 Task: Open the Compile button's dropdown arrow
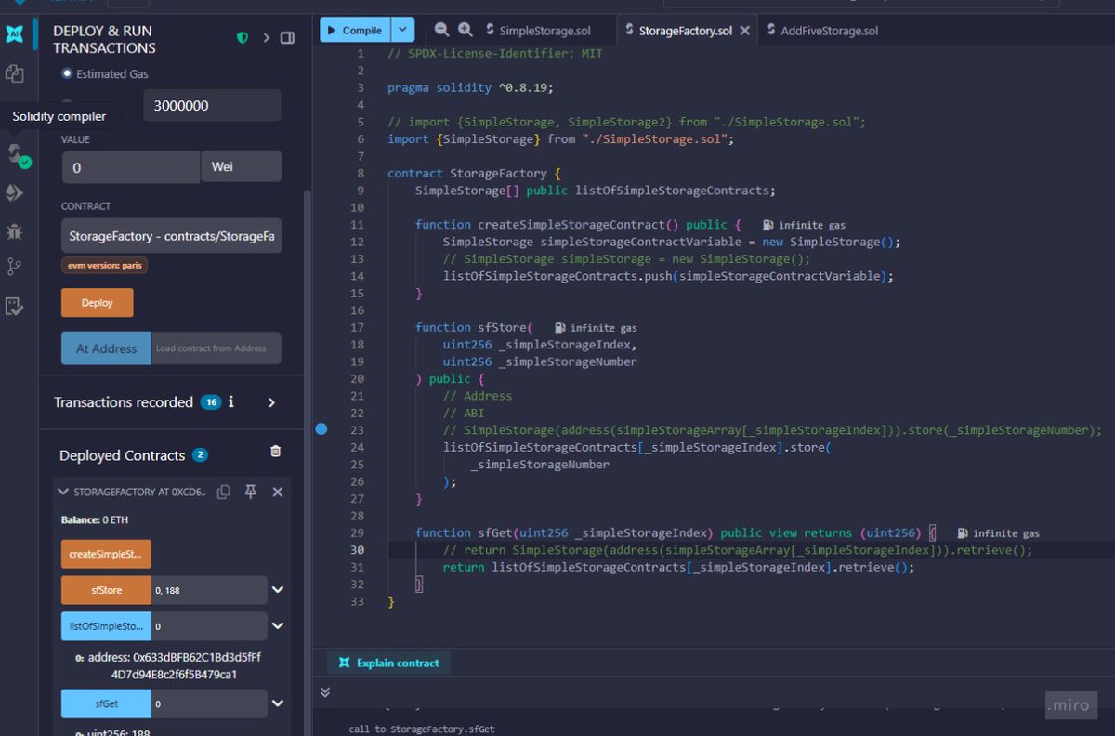coord(402,29)
